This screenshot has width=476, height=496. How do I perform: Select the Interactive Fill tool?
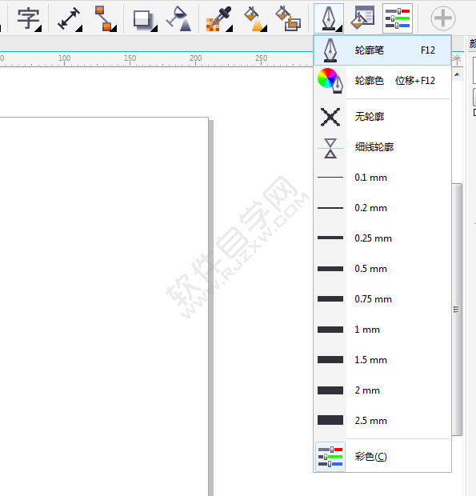click(255, 19)
